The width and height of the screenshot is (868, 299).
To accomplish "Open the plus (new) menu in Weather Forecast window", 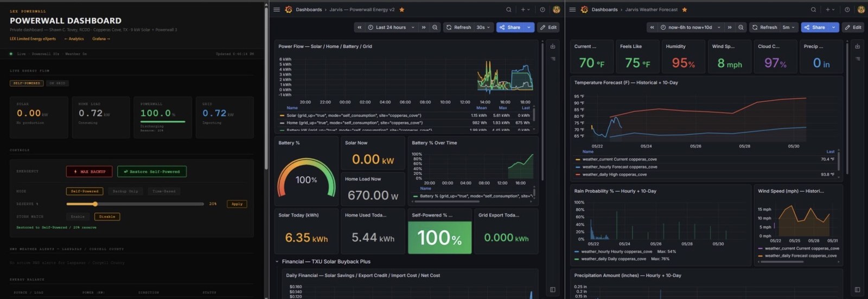I will [x=830, y=9].
